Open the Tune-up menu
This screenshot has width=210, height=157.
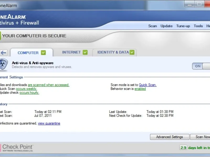[183, 26]
